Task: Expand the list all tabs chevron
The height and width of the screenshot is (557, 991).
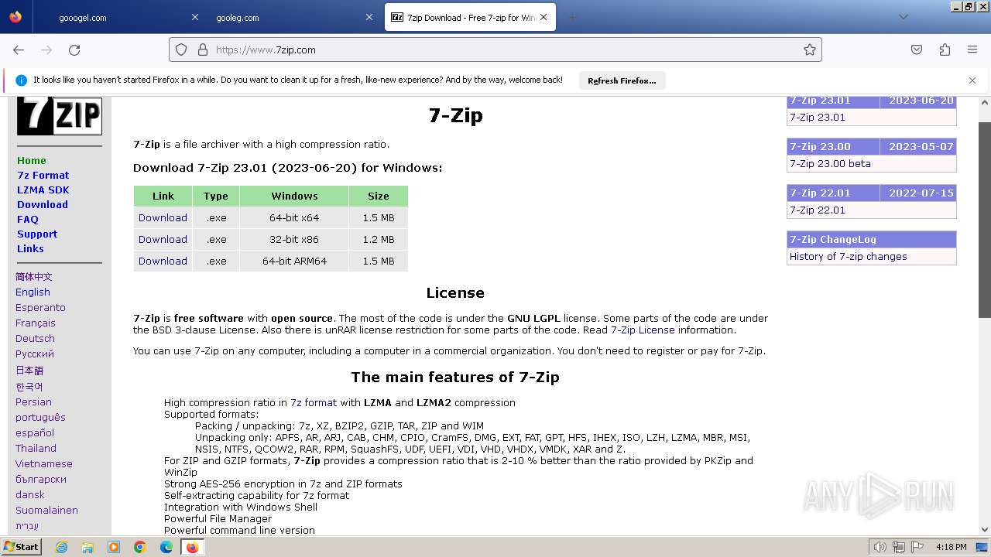Action: click(x=903, y=17)
